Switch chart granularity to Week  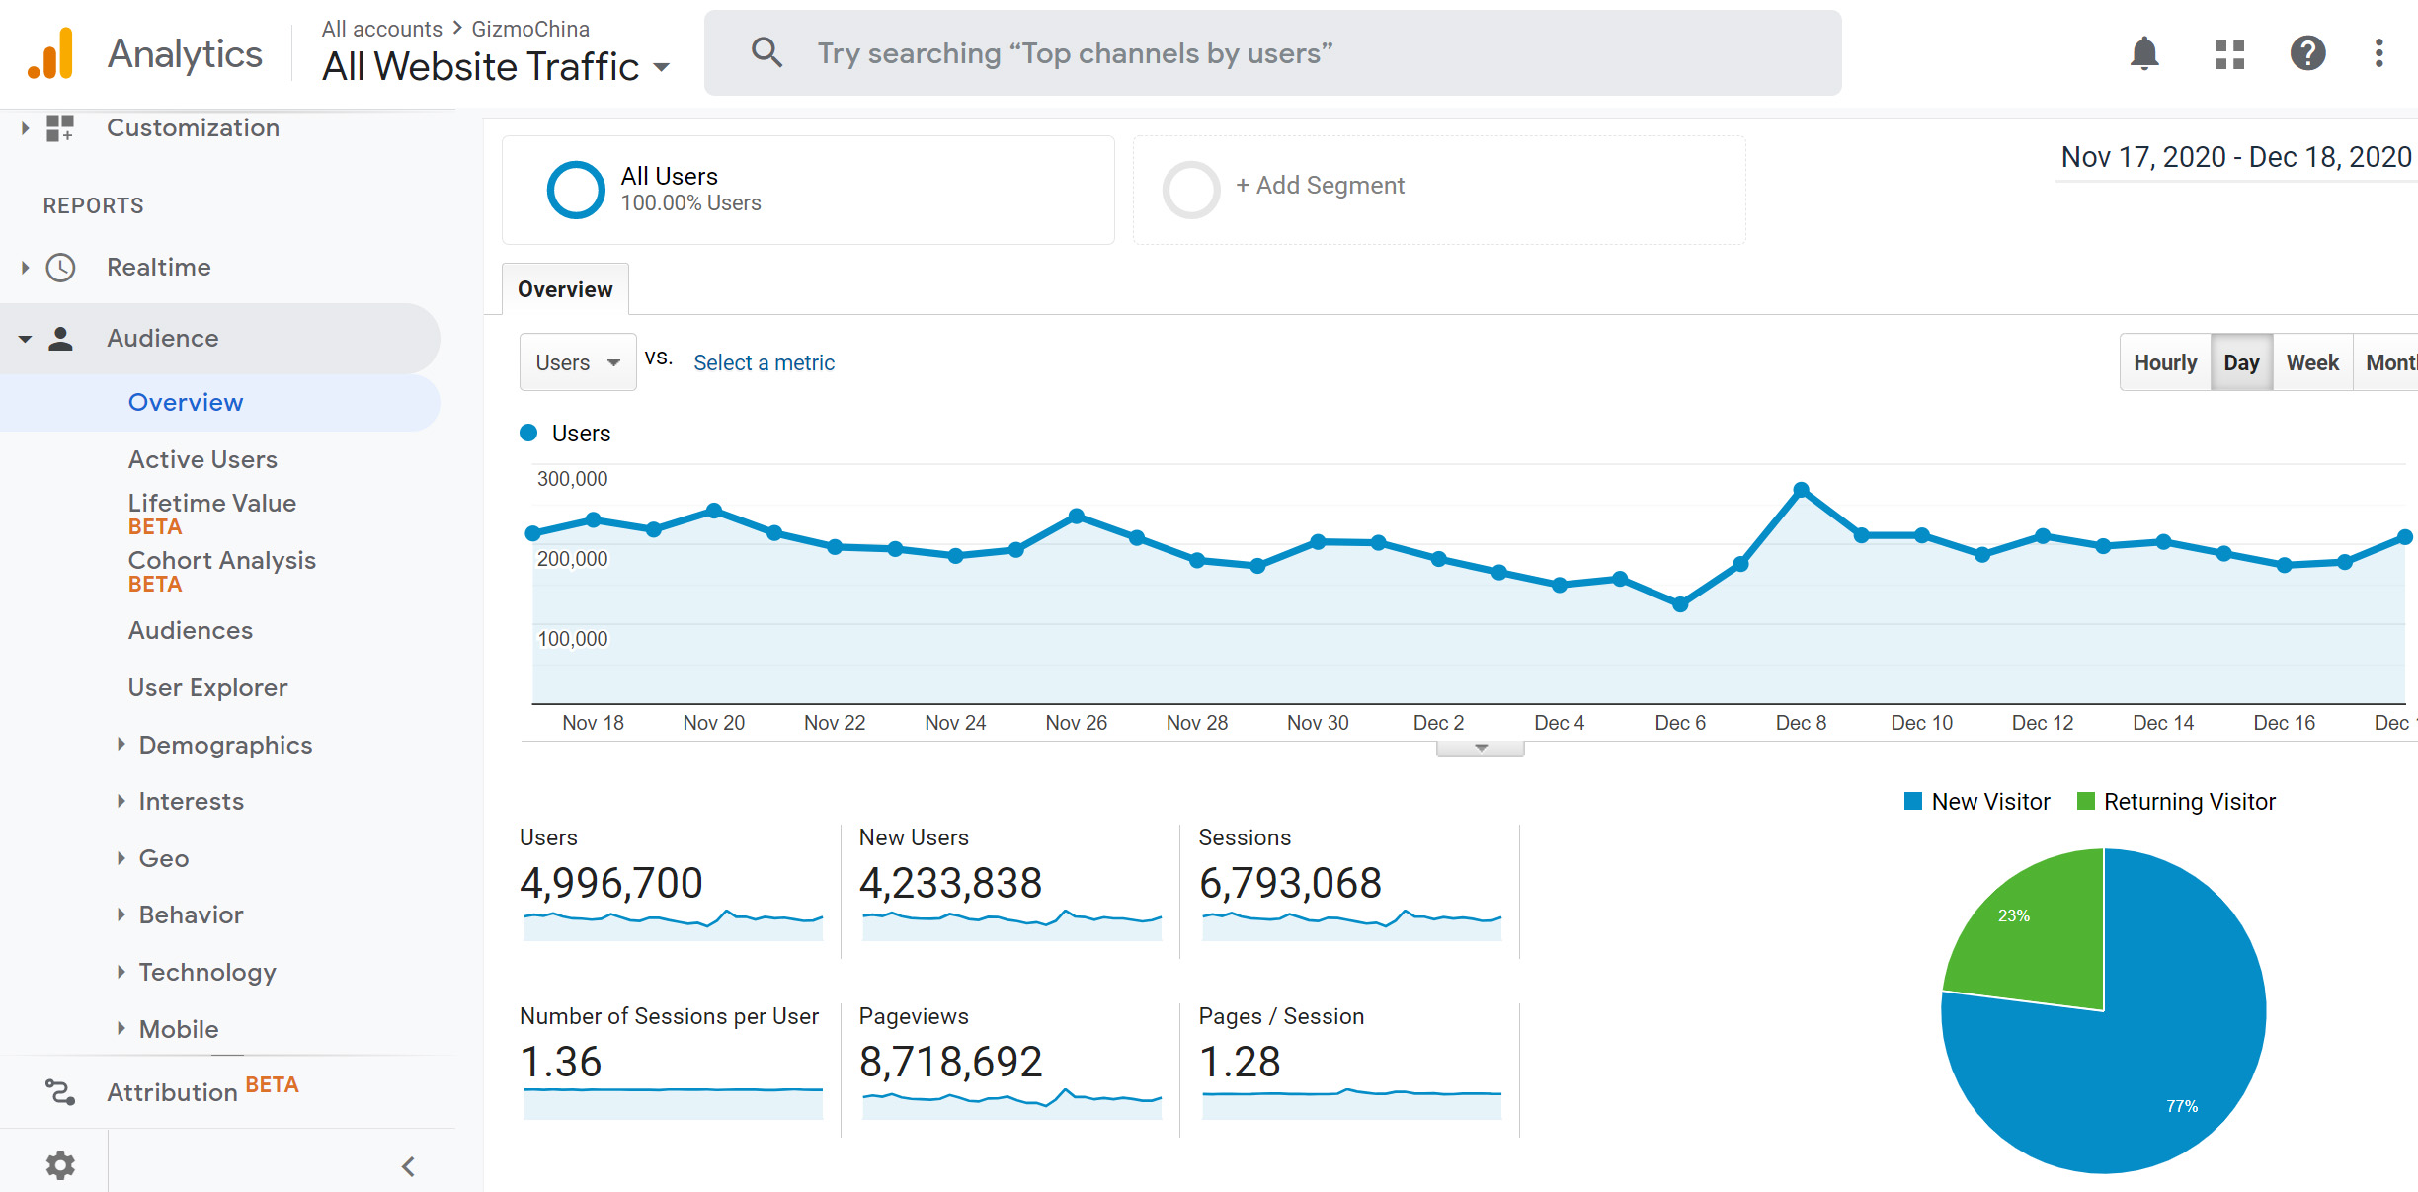[2312, 362]
